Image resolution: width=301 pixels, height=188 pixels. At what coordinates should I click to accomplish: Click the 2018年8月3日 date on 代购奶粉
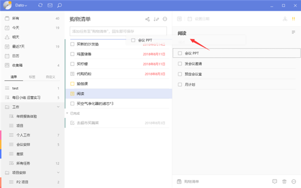coord(155,74)
